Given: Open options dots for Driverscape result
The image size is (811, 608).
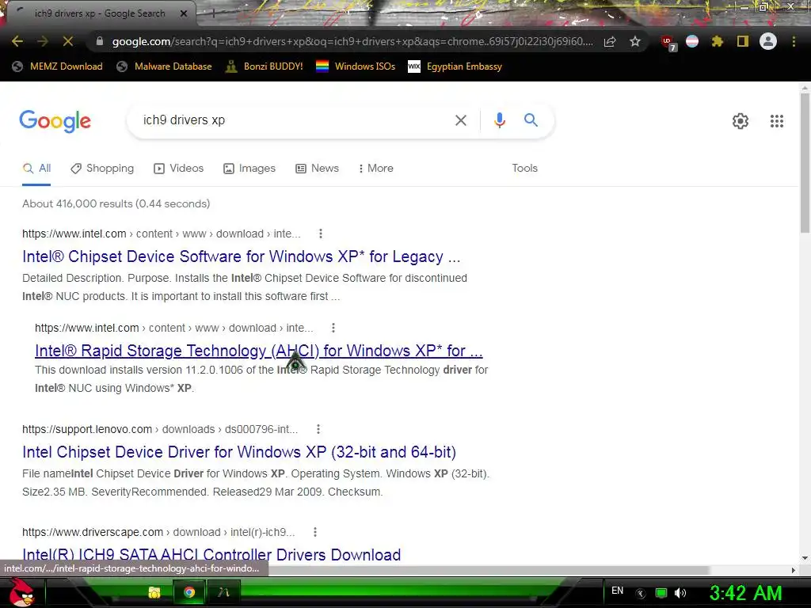Looking at the screenshot, I should point(315,532).
